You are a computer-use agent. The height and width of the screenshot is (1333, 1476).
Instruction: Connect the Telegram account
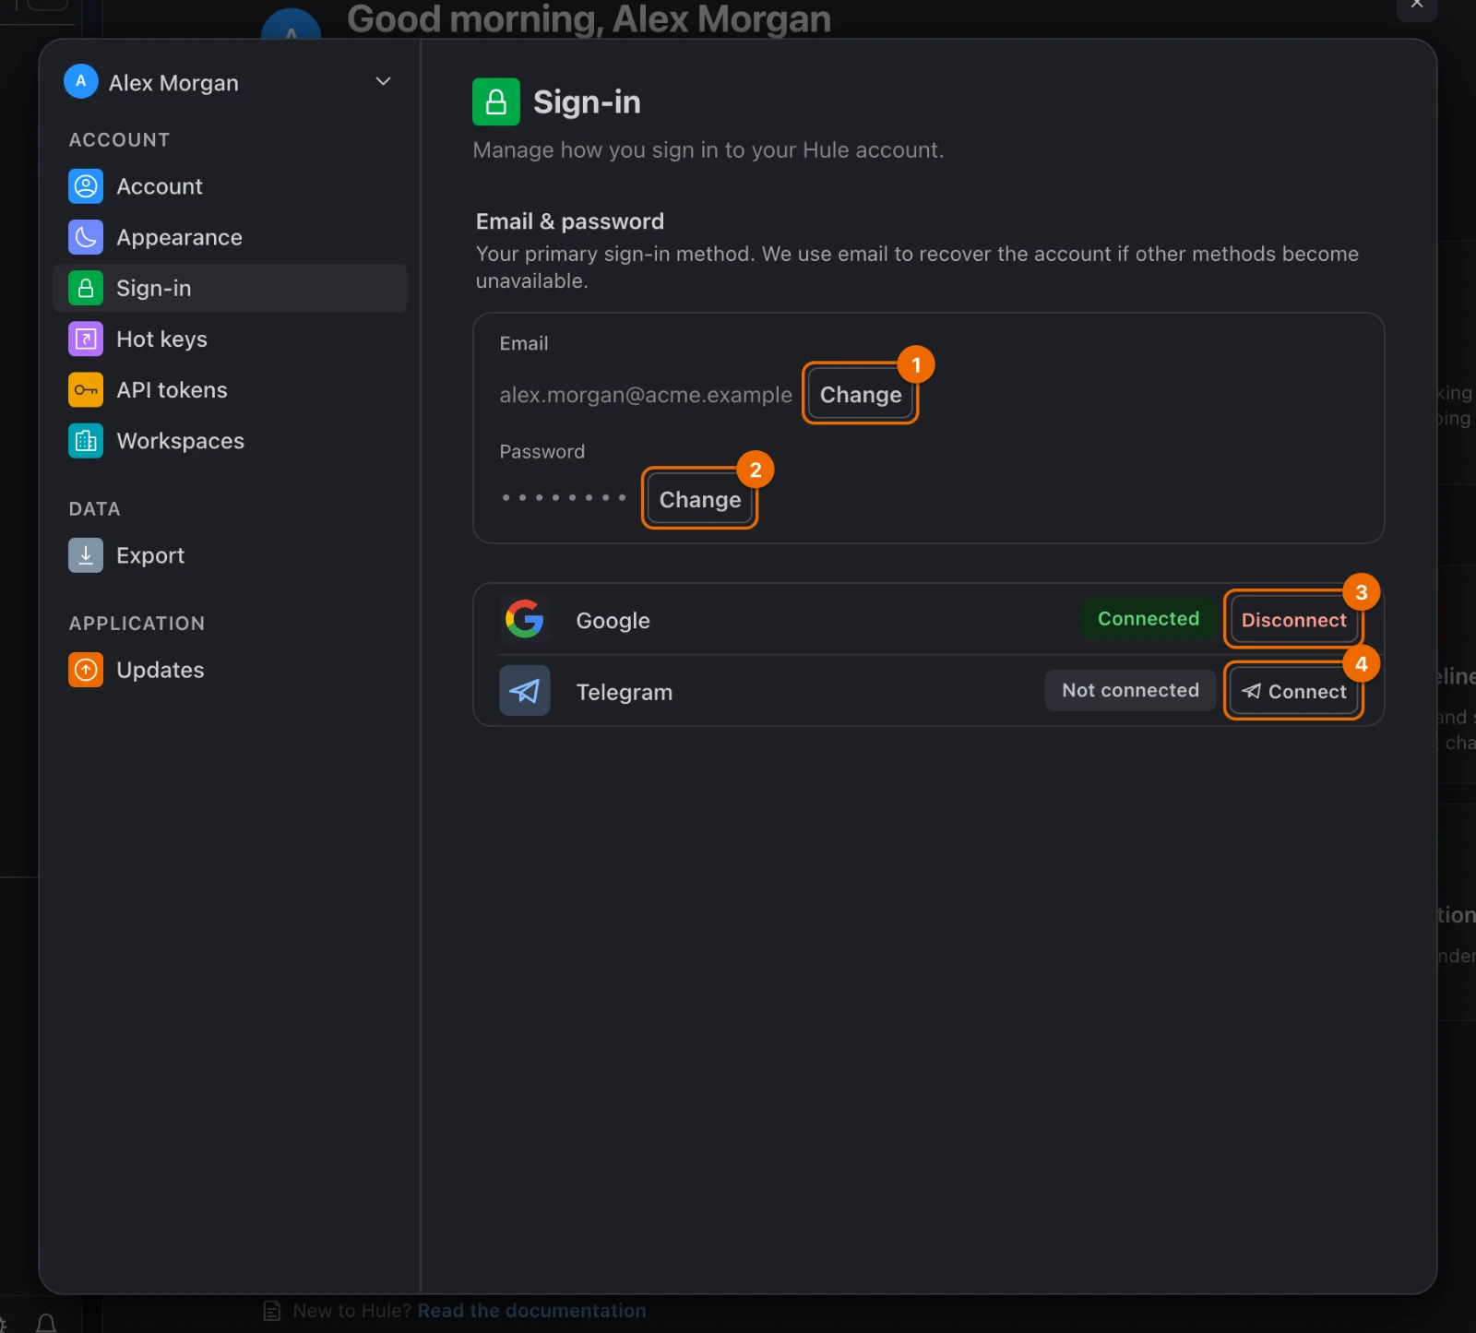tap(1293, 692)
